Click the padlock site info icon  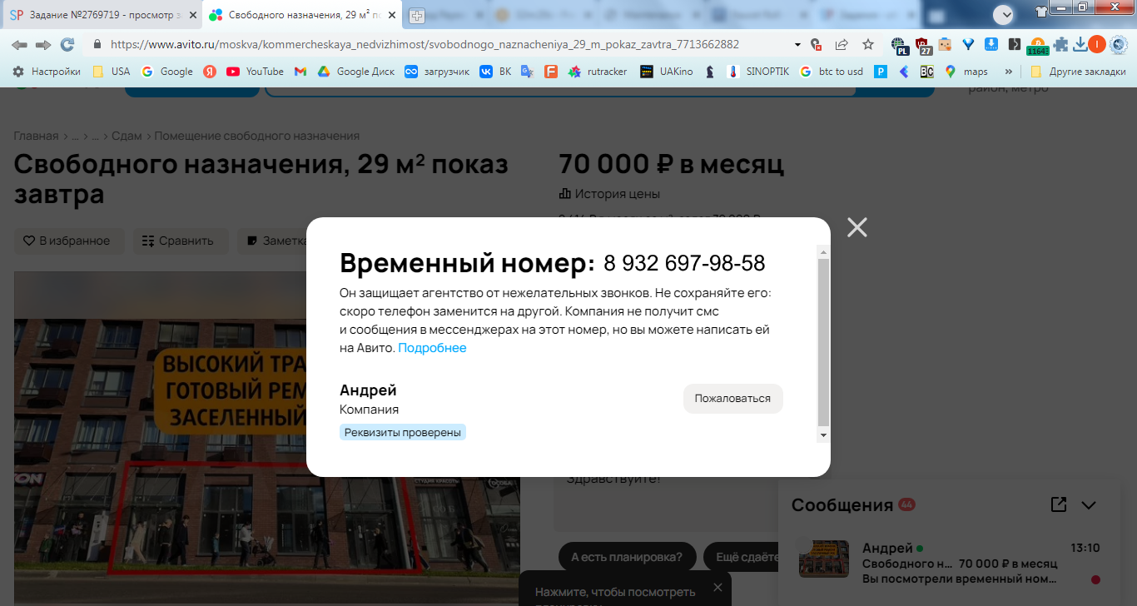click(97, 45)
